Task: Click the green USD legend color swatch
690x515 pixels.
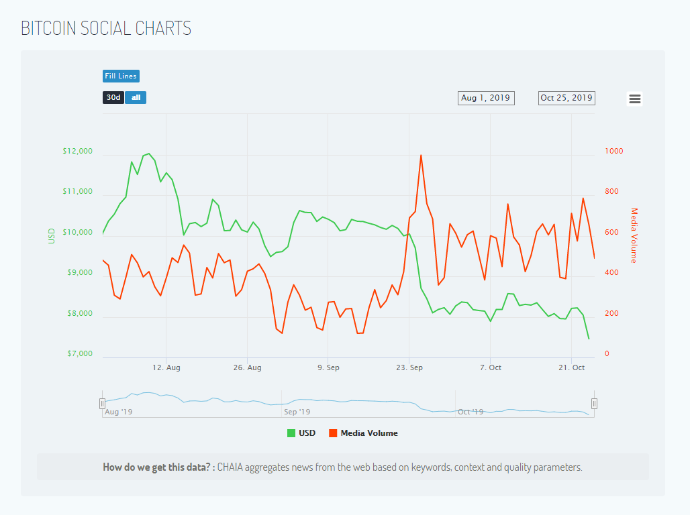Action: point(291,433)
